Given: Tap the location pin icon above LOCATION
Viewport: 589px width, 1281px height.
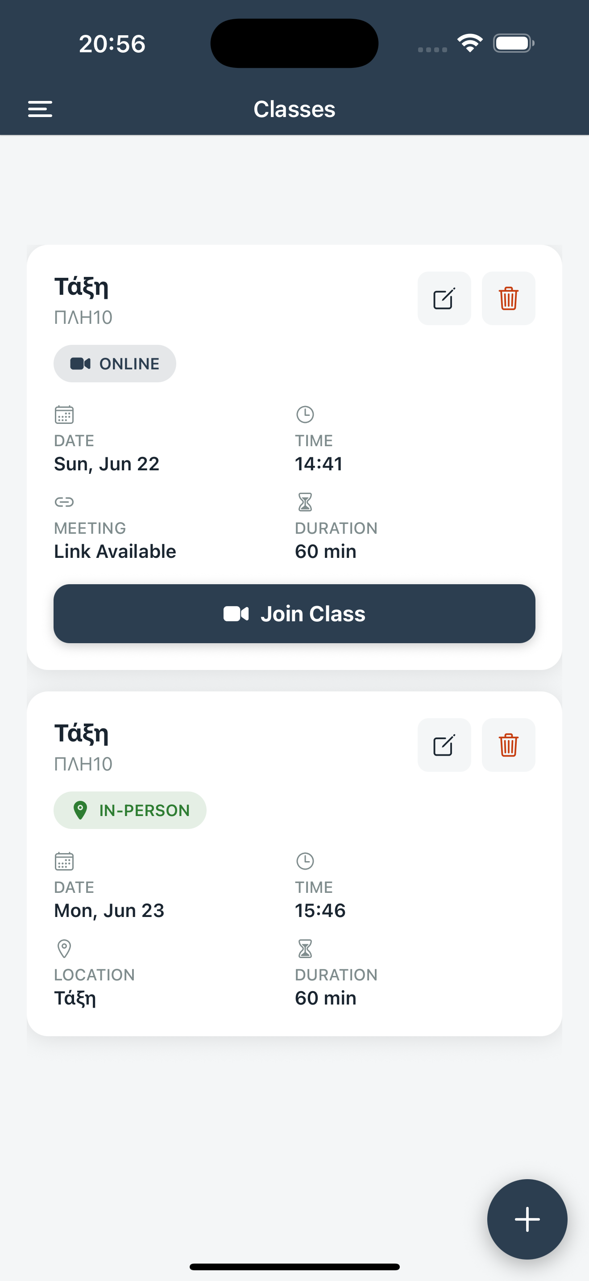Looking at the screenshot, I should pyautogui.click(x=64, y=948).
